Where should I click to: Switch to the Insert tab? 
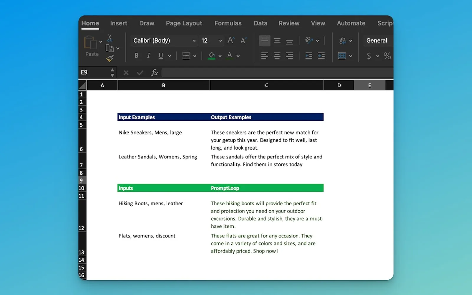[119, 23]
